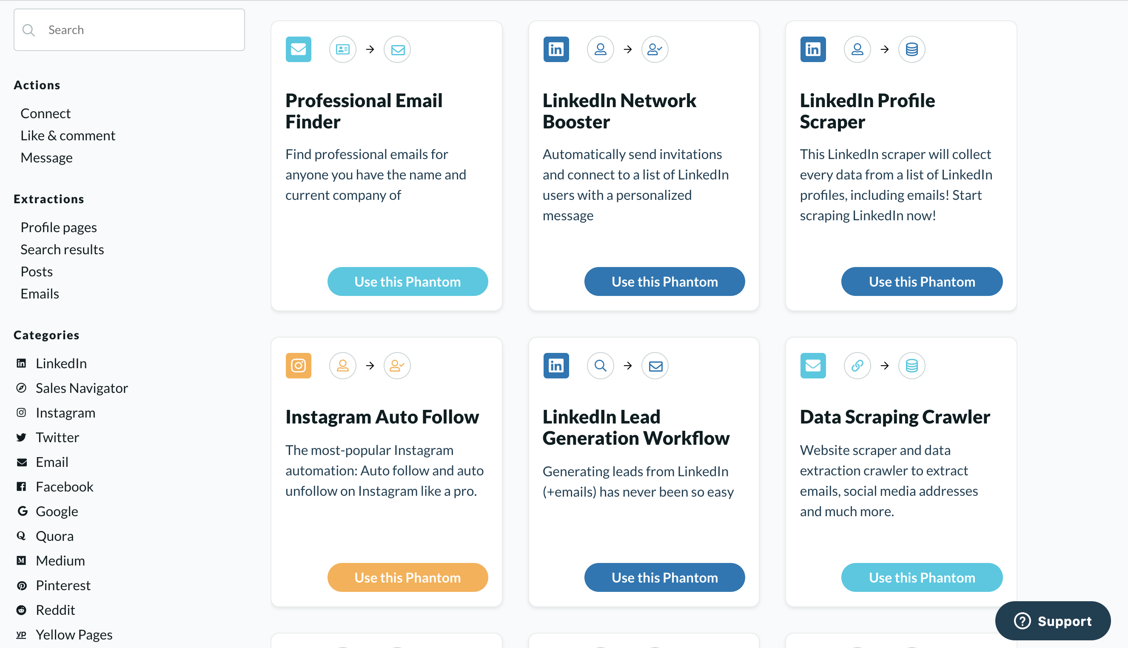Click the Instagram logo on Auto Follow card

(x=298, y=365)
